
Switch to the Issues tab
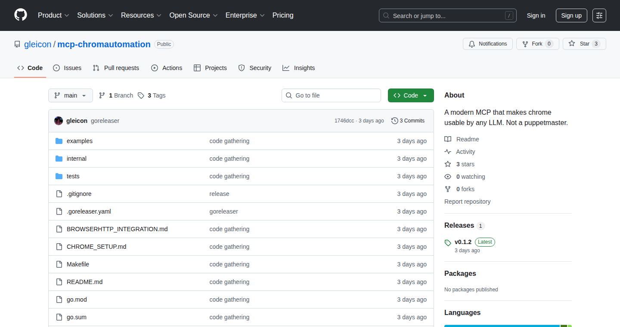[67, 68]
